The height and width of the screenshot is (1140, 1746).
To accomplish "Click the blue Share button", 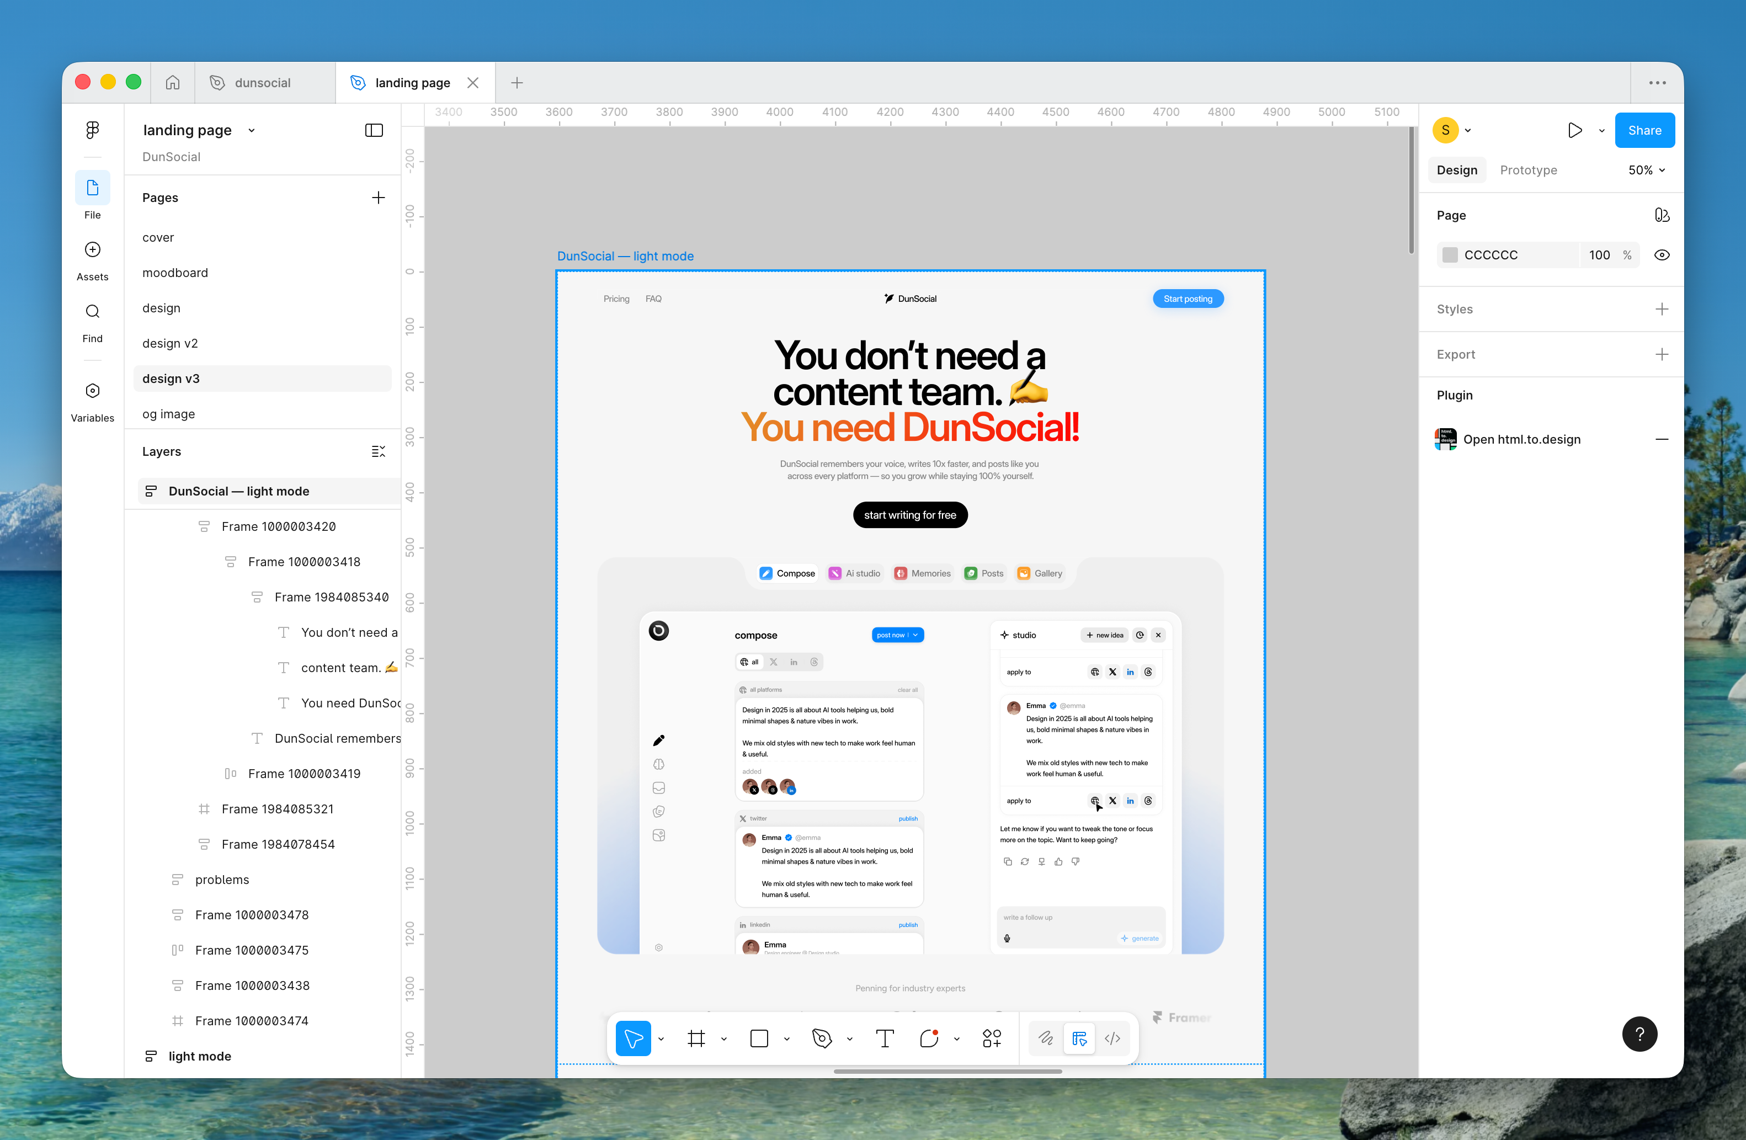I will pos(1644,130).
